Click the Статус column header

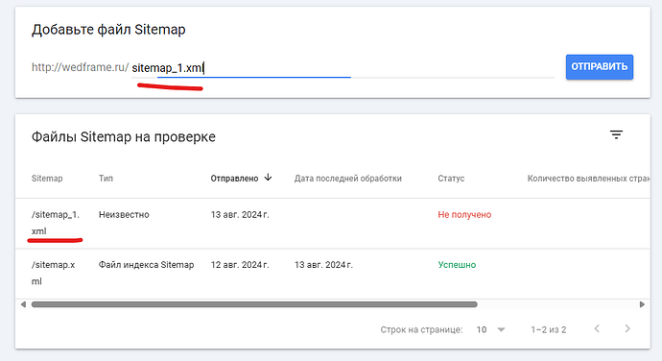pos(451,179)
